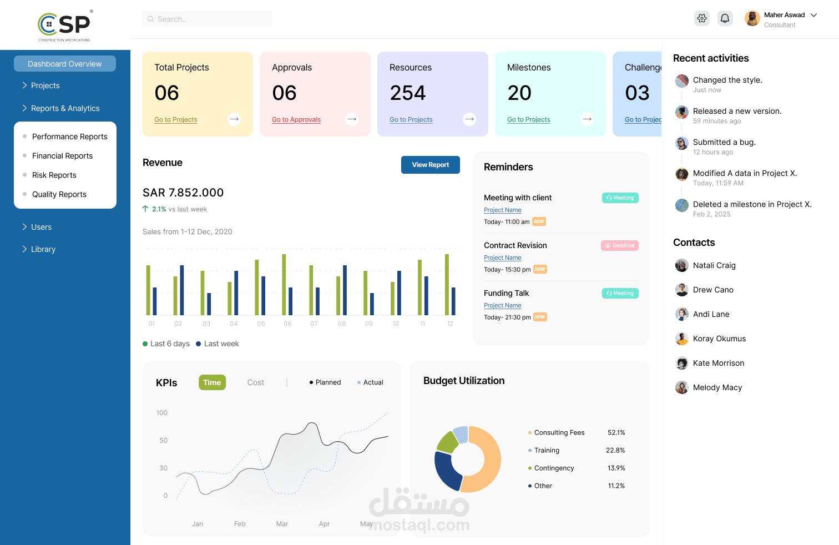
Task: Click avatar beside Submitted a bug
Action: click(682, 143)
